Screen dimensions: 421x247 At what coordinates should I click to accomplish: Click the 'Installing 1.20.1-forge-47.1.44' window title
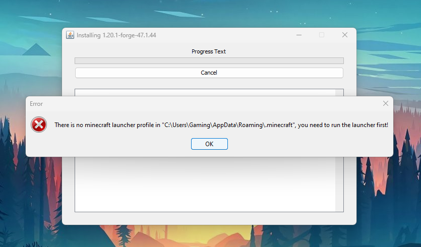coord(116,35)
